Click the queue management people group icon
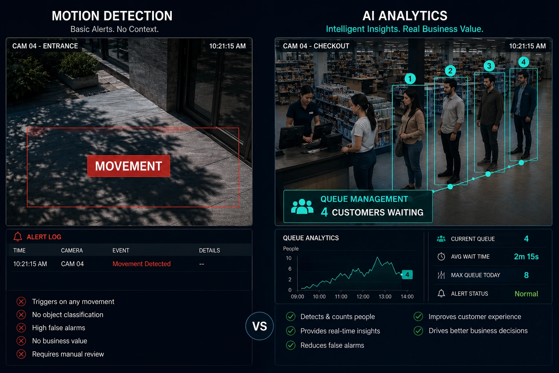This screenshot has width=559, height=373. click(302, 207)
